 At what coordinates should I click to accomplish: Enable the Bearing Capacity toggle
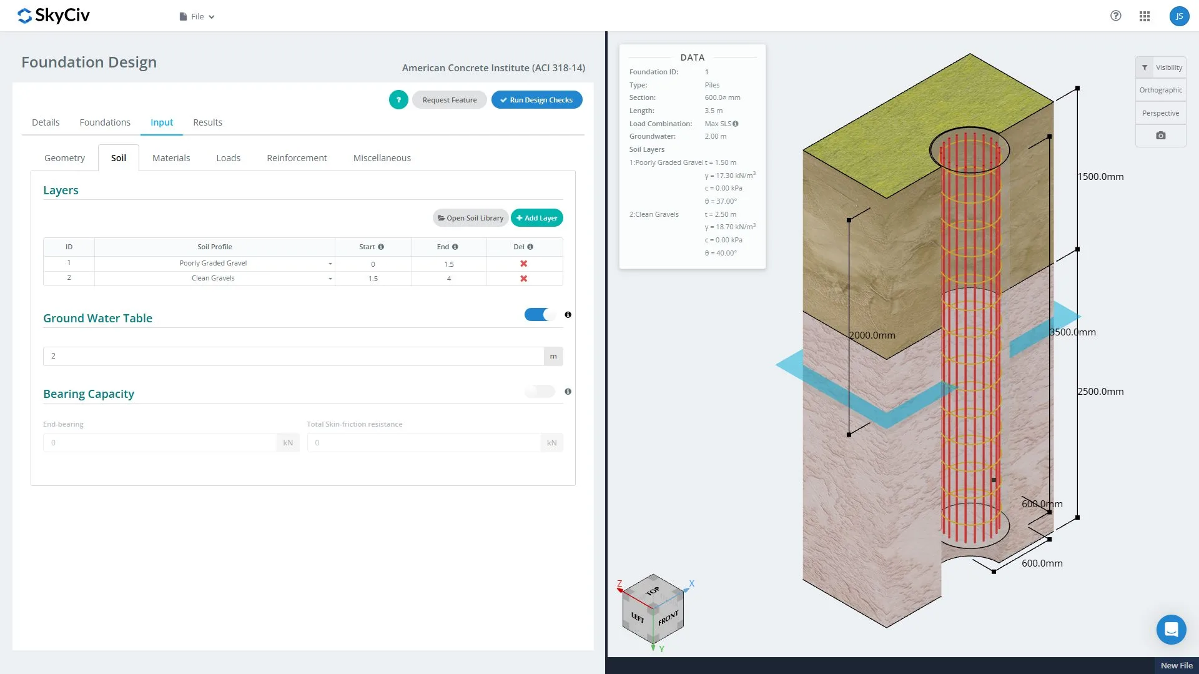pyautogui.click(x=540, y=392)
